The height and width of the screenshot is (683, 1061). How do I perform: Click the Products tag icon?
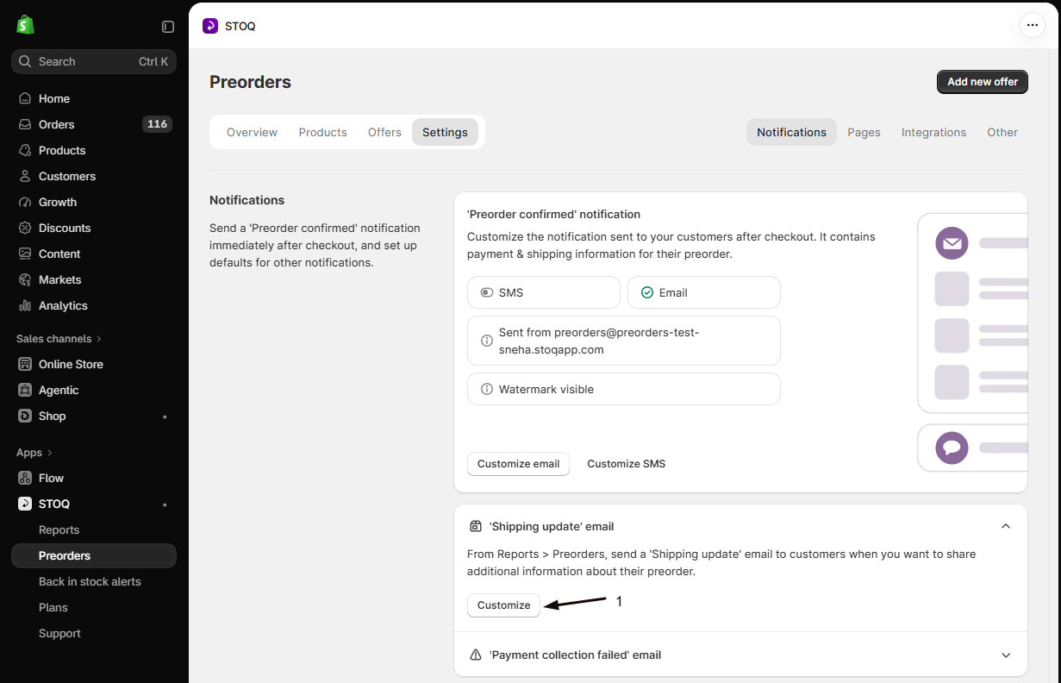click(25, 150)
